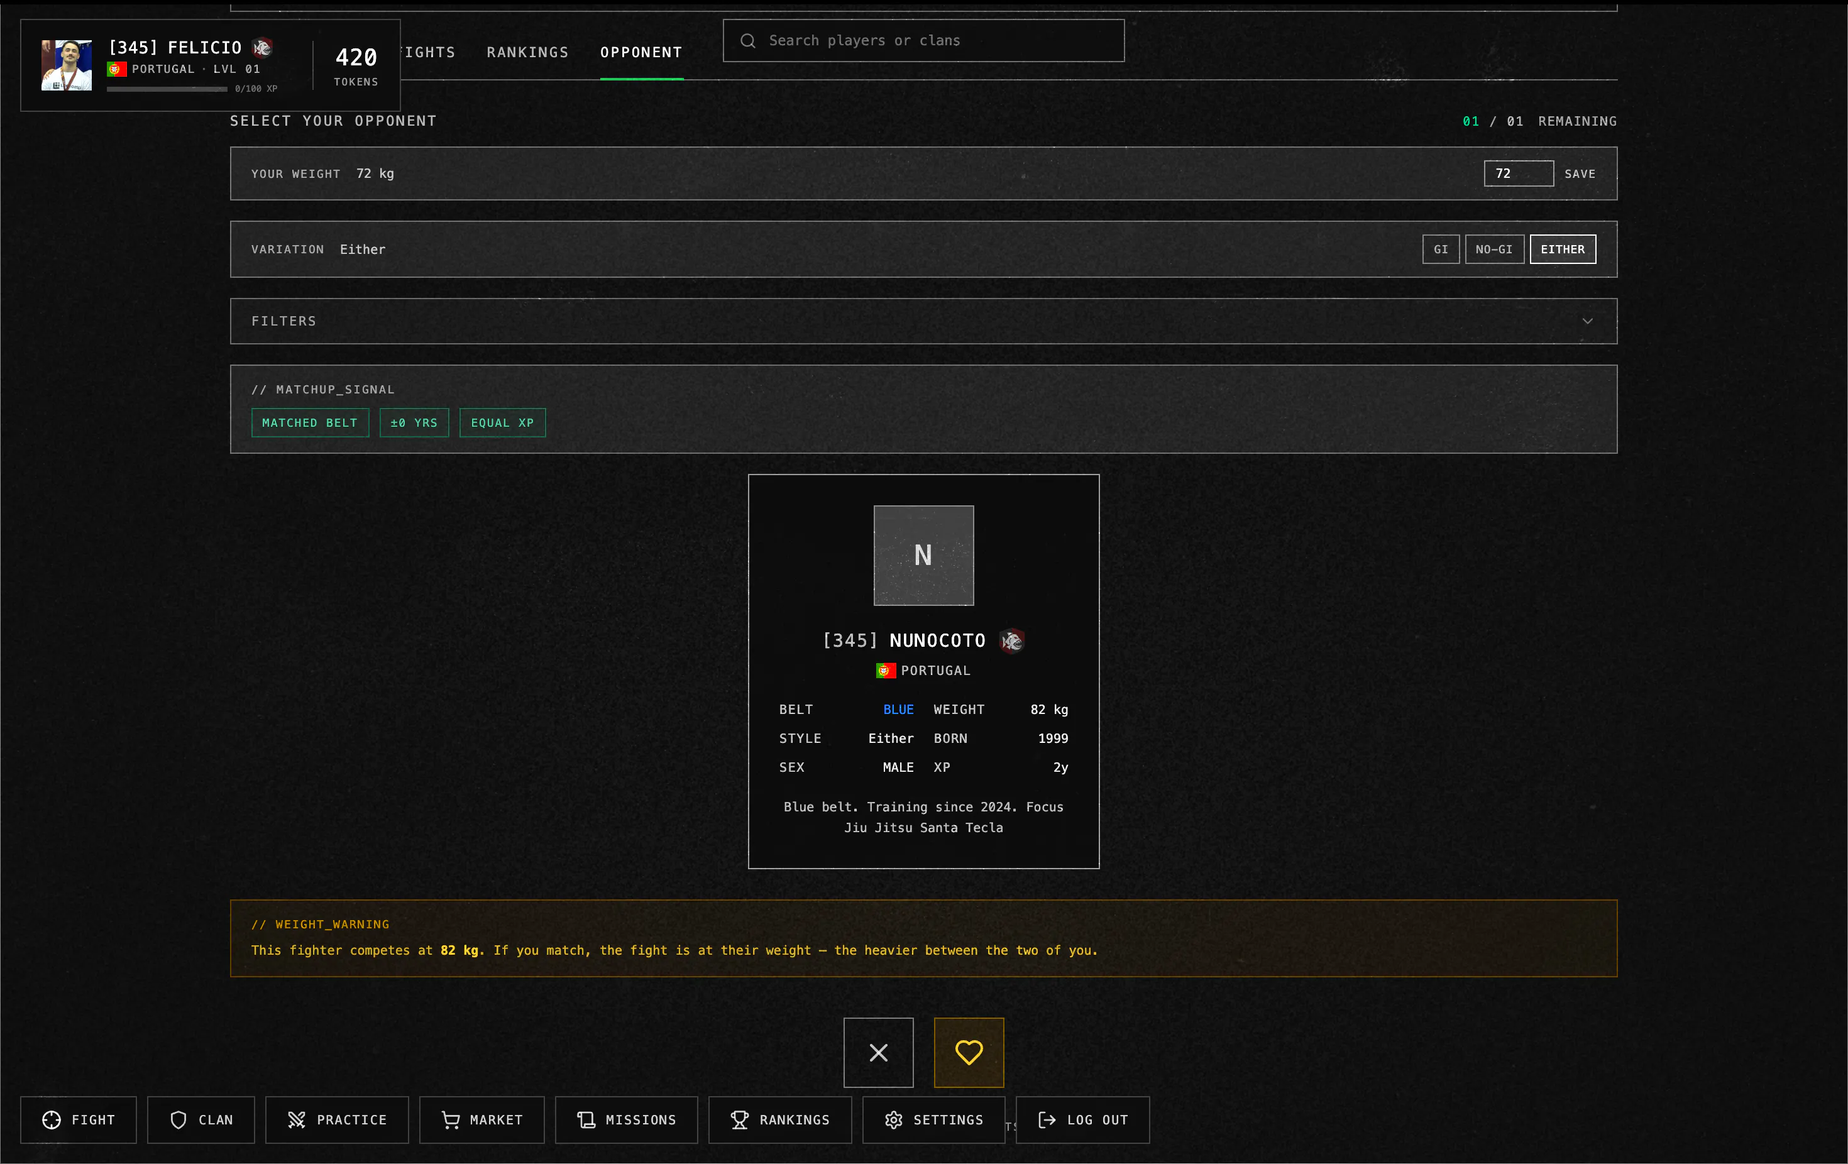Click the 420 tokens counter
The width and height of the screenshot is (1848, 1164).
pos(356,65)
